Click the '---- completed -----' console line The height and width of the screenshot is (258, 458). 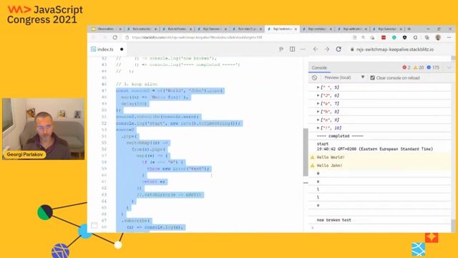340,136
